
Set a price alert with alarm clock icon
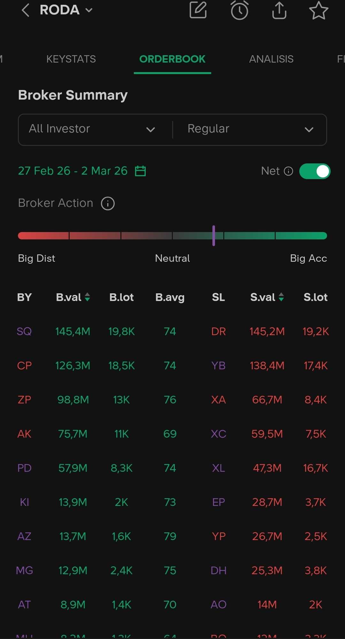tap(239, 10)
